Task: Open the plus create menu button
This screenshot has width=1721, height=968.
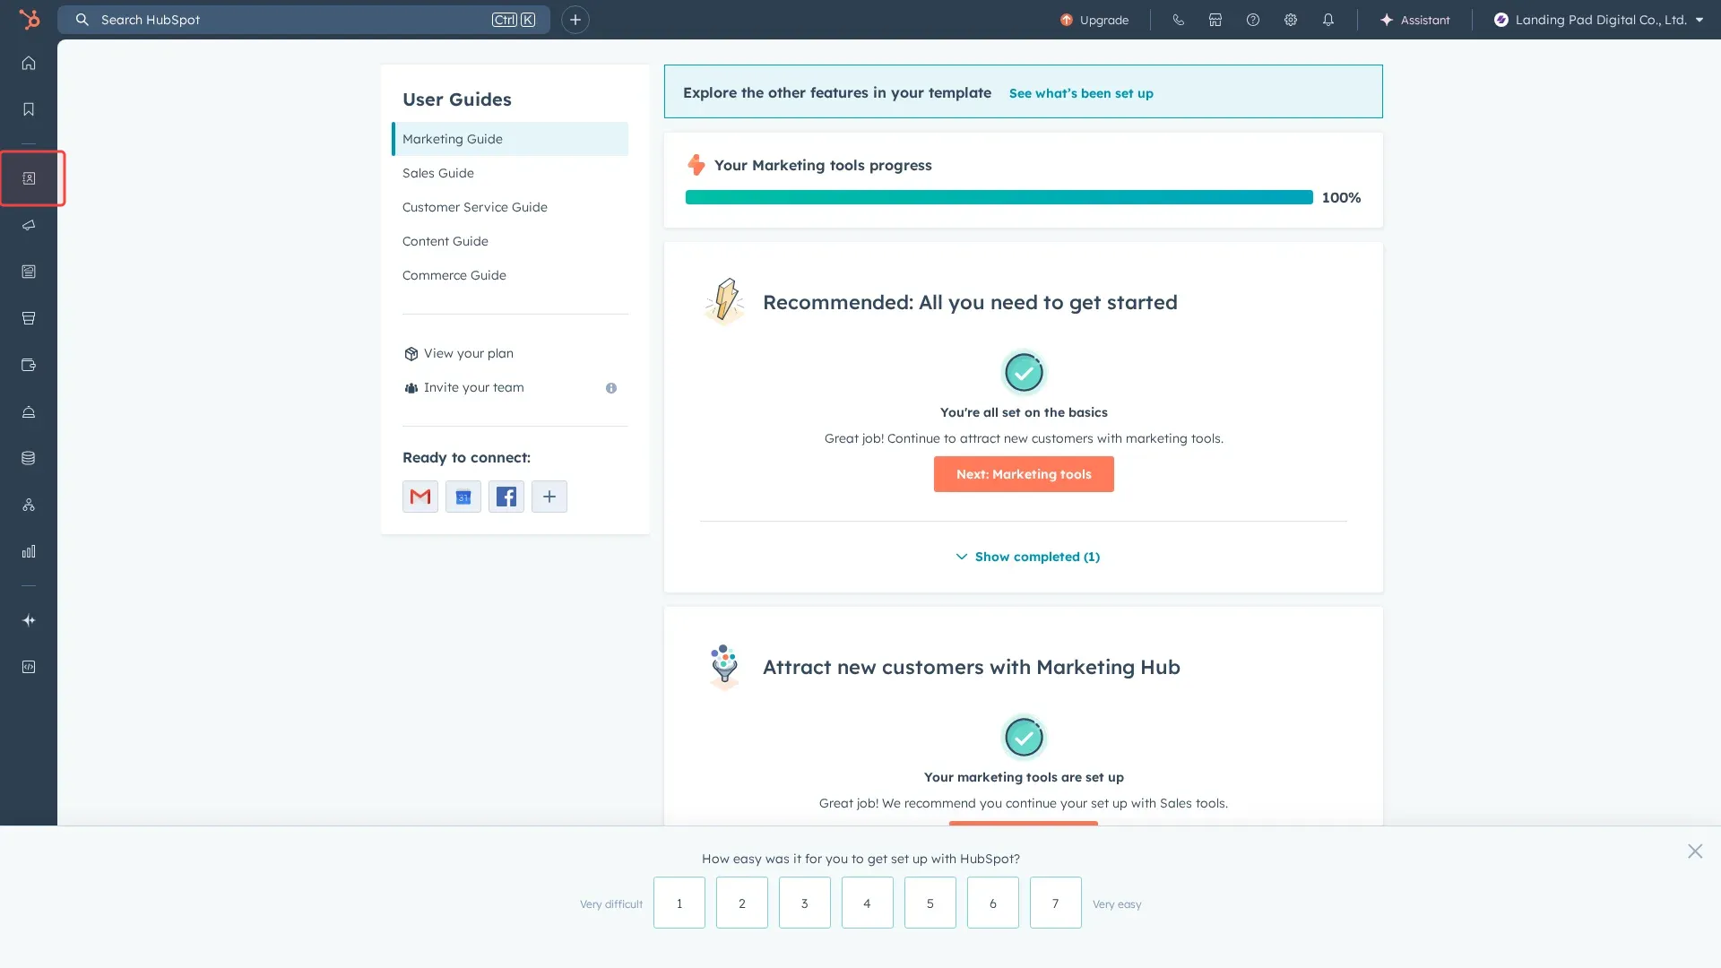Action: point(575,20)
